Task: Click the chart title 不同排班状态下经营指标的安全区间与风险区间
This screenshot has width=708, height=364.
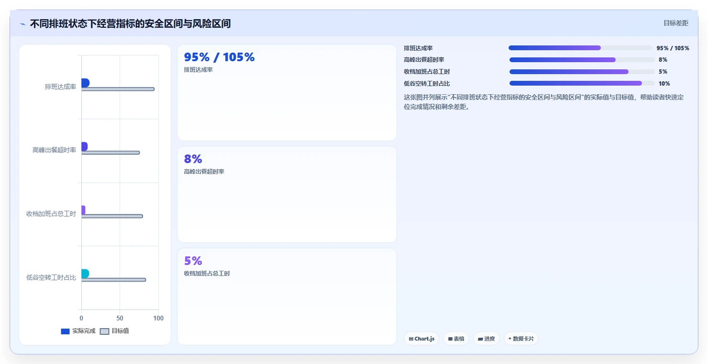Action: point(130,23)
